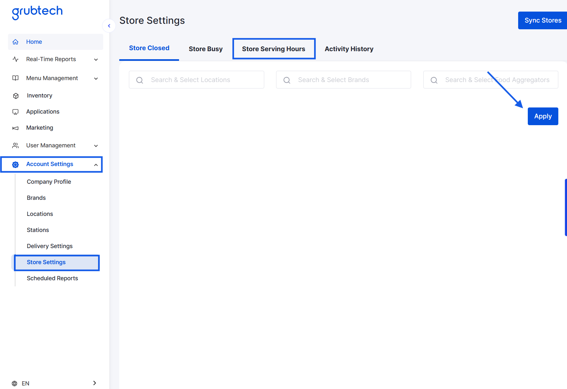Click the Marketing megaphone icon

coord(16,128)
